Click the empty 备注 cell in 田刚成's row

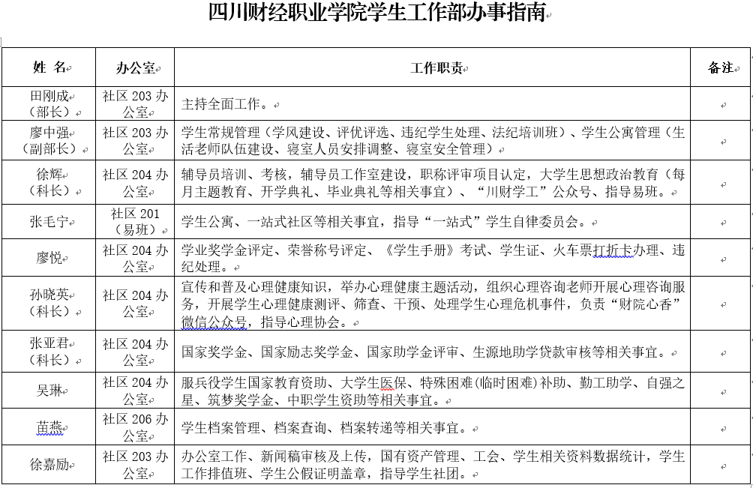tap(721, 104)
